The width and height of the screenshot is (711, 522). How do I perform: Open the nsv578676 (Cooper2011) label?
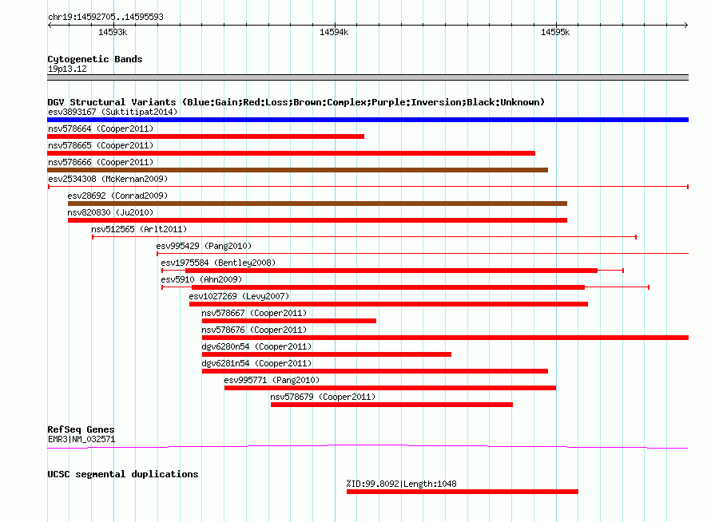[254, 330]
